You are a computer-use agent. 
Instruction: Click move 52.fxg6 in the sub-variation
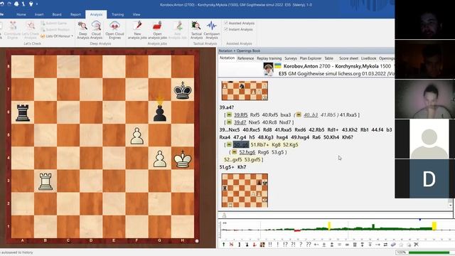[x=247, y=152]
